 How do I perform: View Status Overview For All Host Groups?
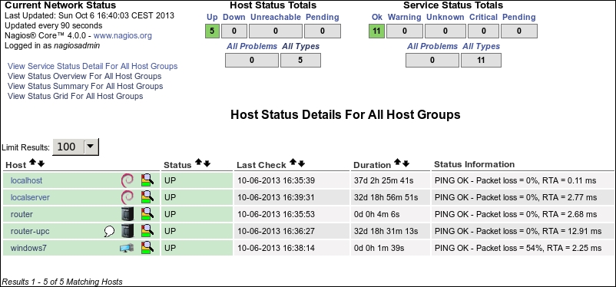tap(84, 76)
